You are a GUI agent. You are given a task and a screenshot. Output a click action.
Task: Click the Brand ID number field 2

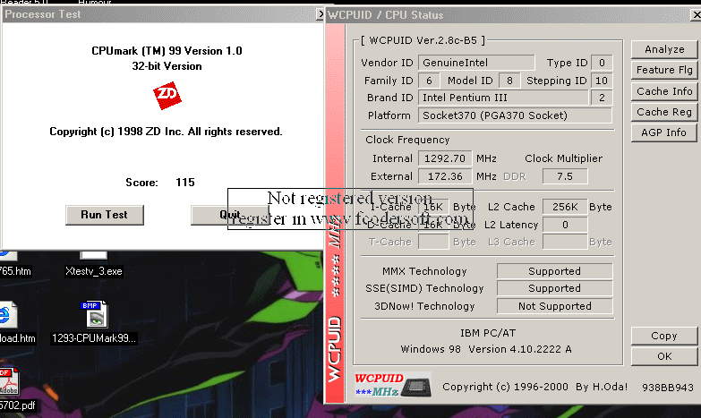point(602,98)
